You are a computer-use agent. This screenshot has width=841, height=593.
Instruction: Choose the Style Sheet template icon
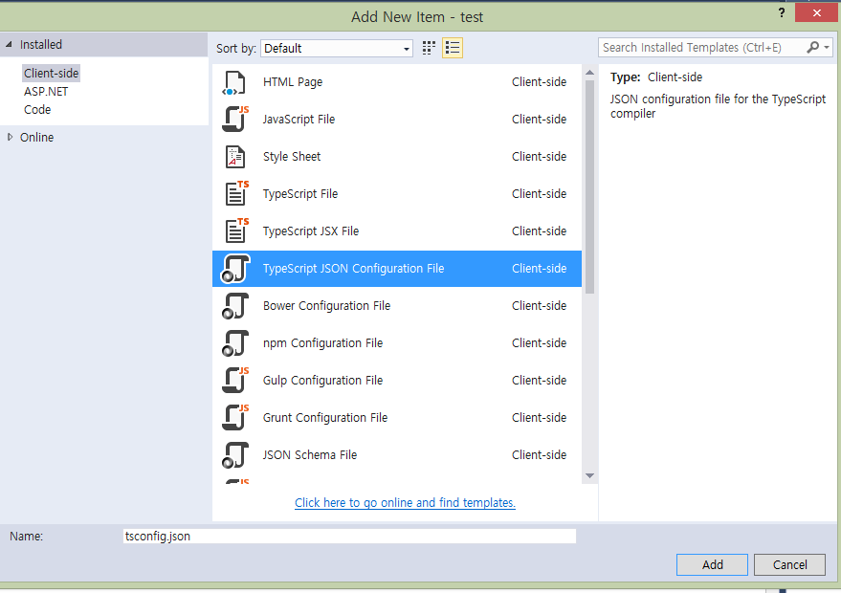234,157
